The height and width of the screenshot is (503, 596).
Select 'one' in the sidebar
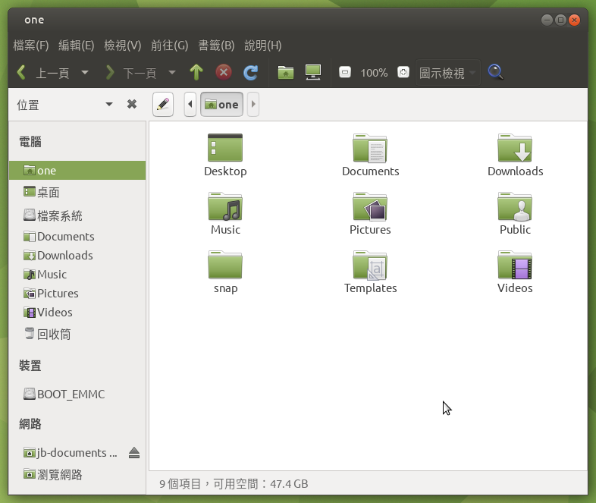click(77, 171)
